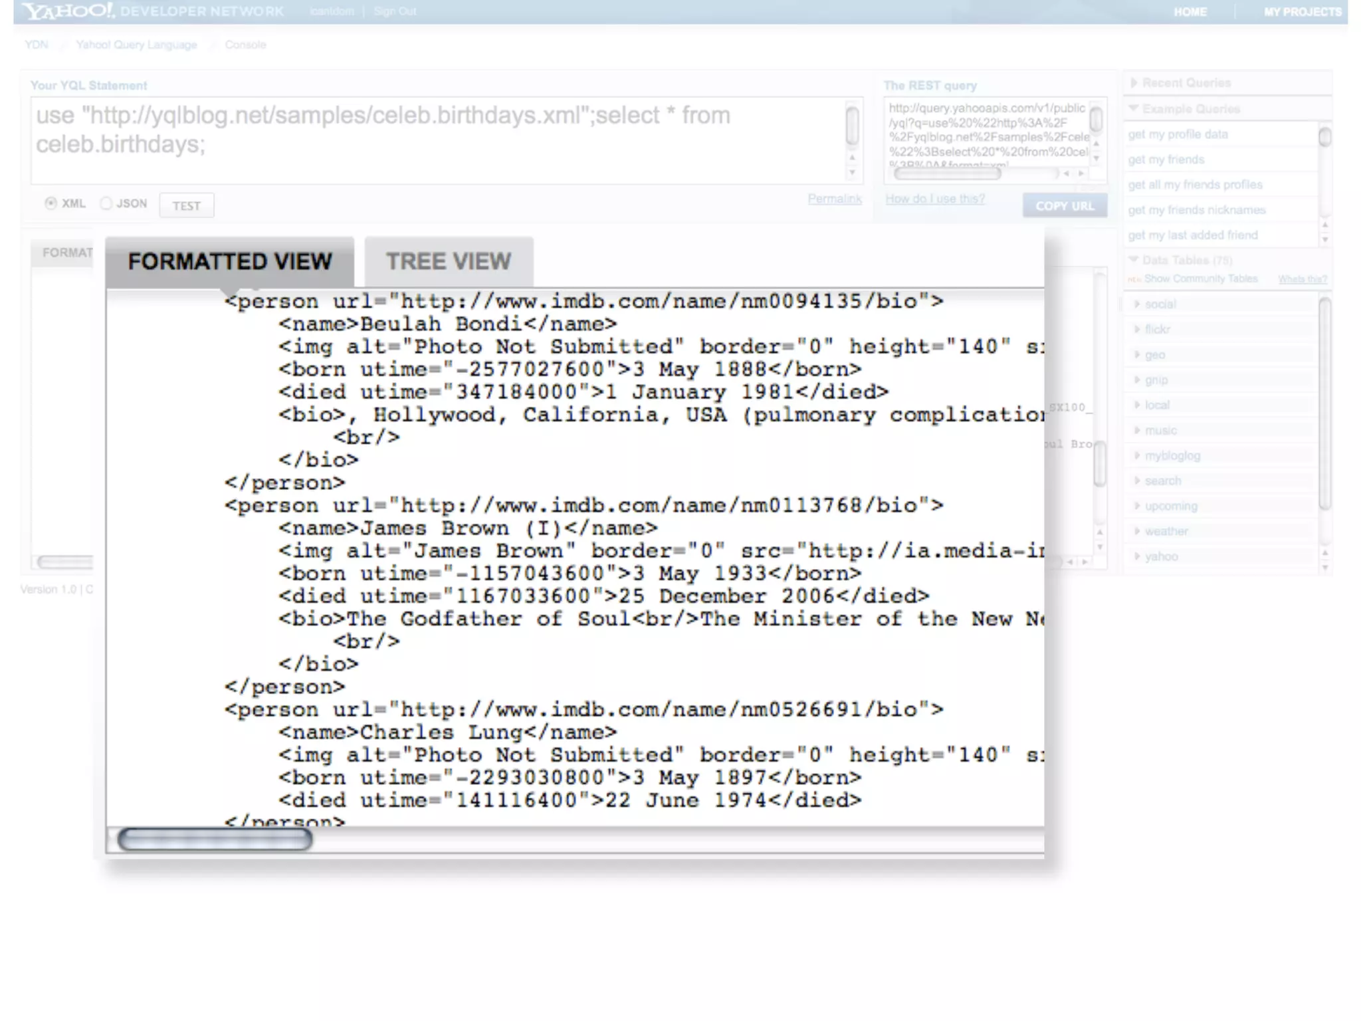The width and height of the screenshot is (1361, 1021).
Task: Choose 'get my friends nicknames' query
Action: (x=1196, y=210)
